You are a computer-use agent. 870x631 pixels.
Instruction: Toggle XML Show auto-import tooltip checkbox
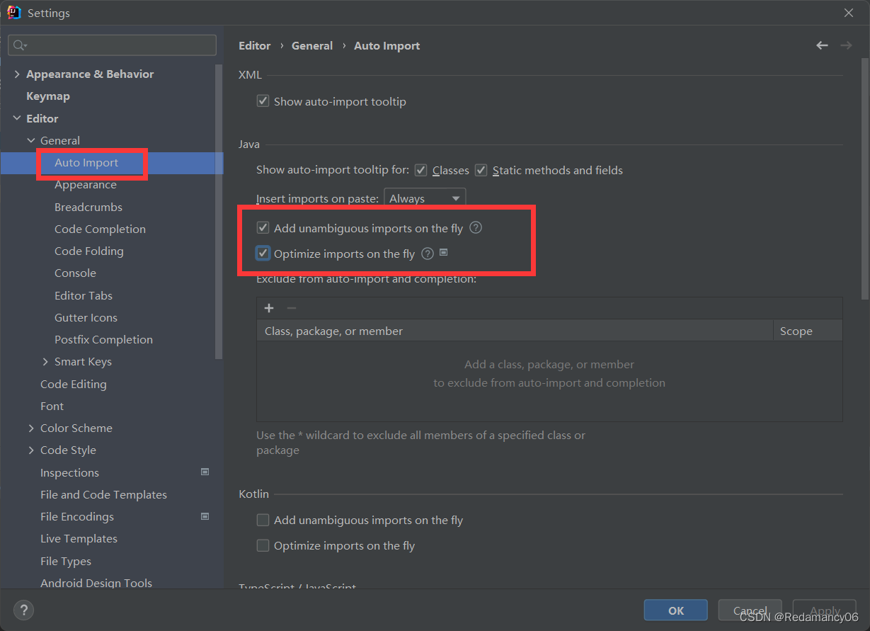[x=263, y=101]
